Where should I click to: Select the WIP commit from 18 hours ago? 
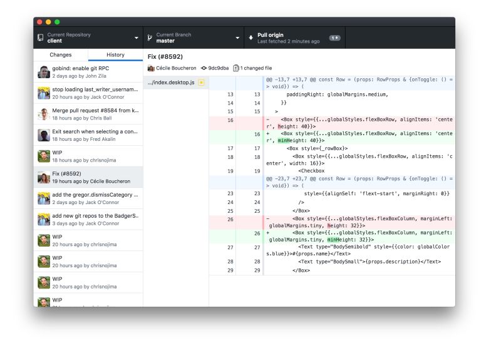pos(88,156)
